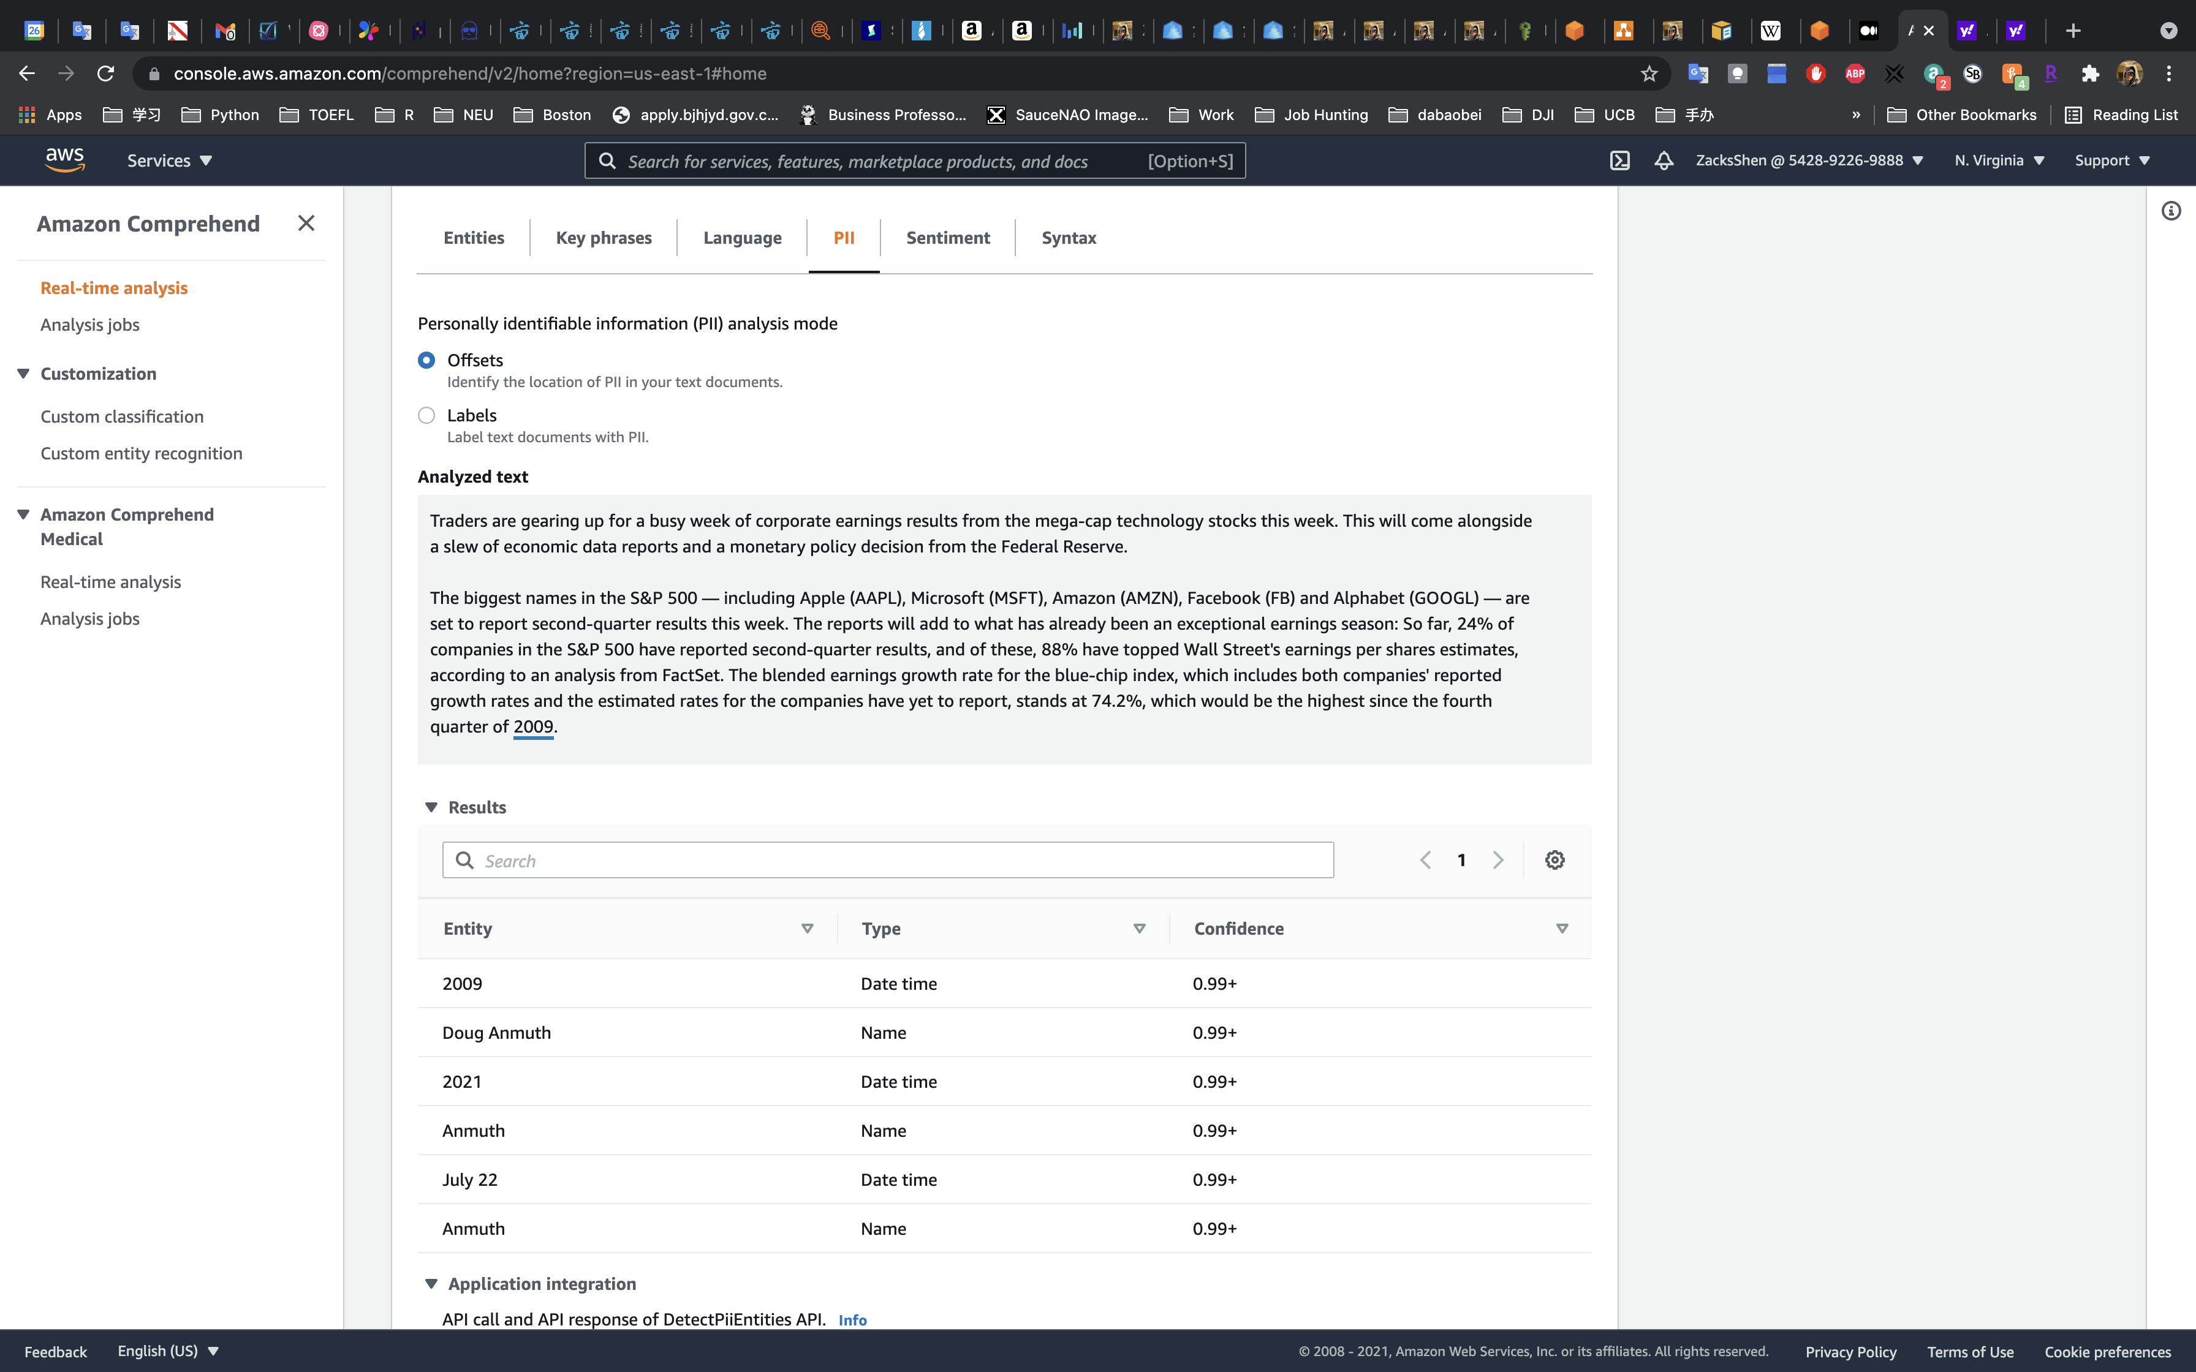Go to next results page arrow

[x=1498, y=859]
